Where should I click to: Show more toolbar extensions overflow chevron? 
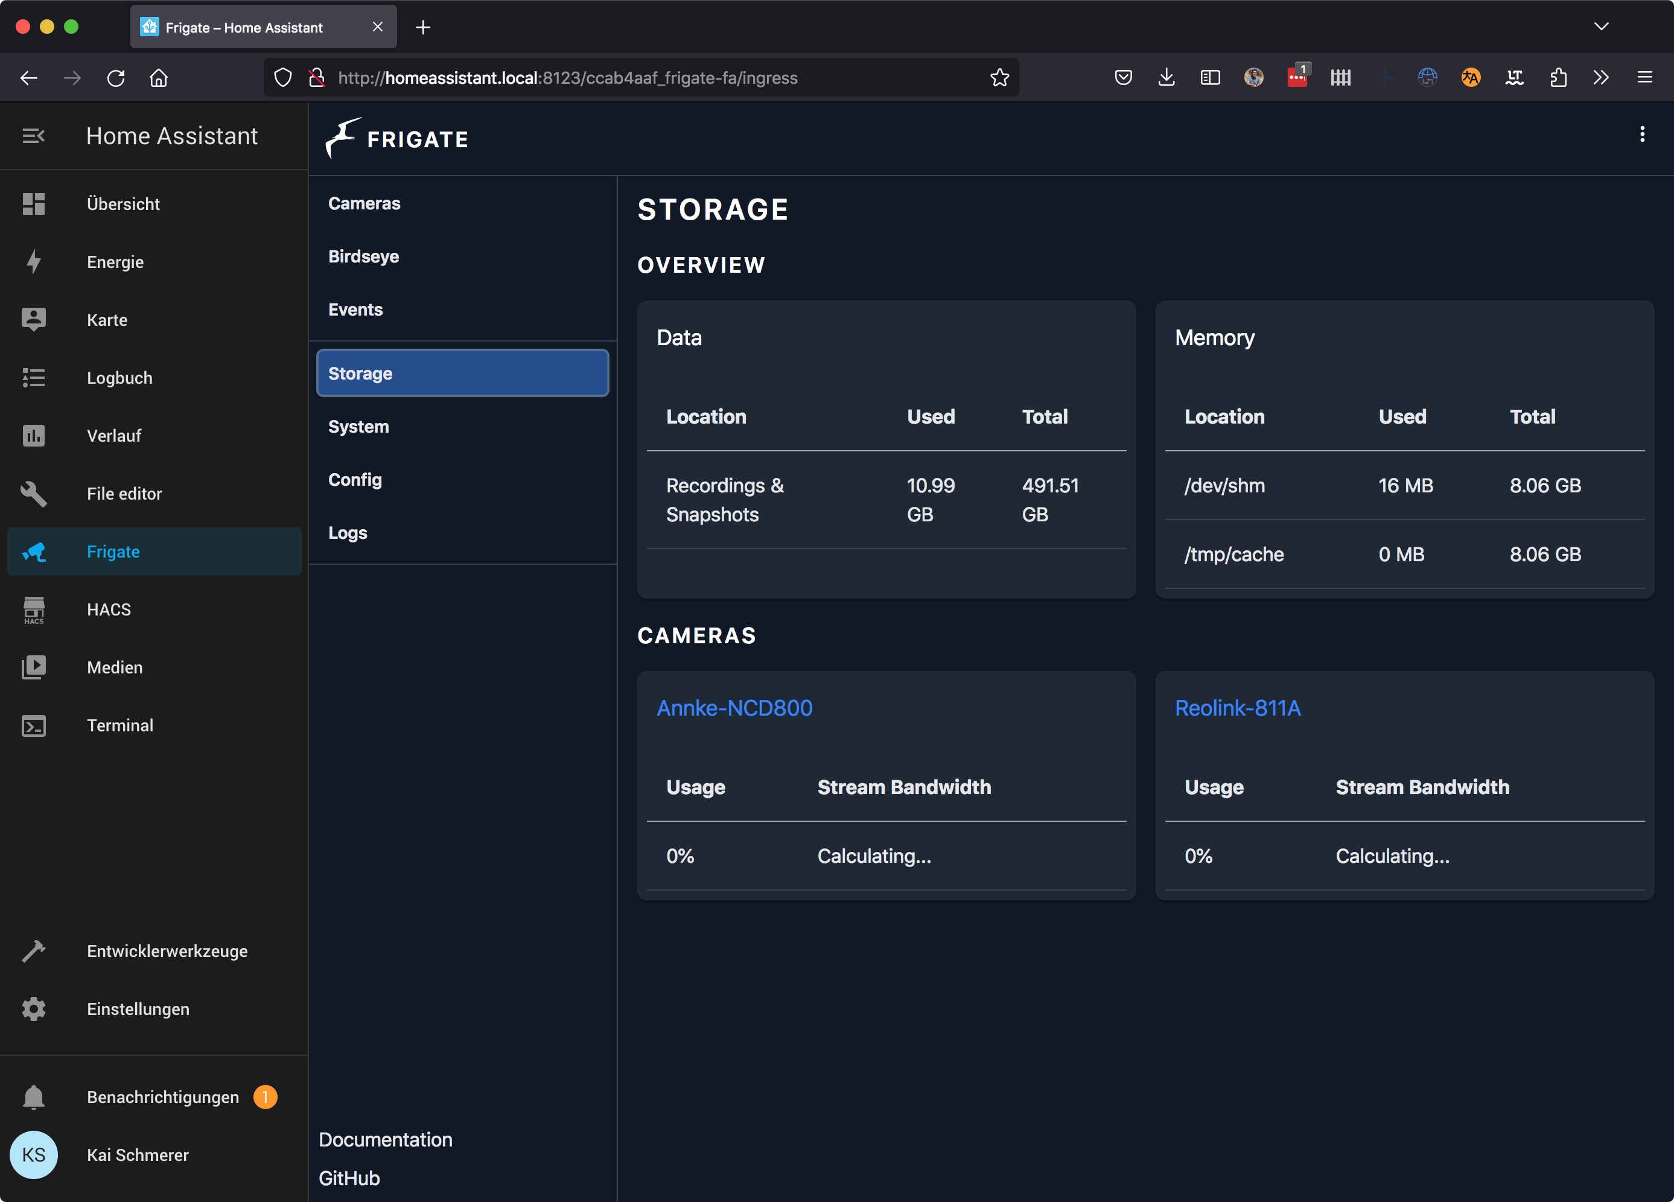[1600, 77]
